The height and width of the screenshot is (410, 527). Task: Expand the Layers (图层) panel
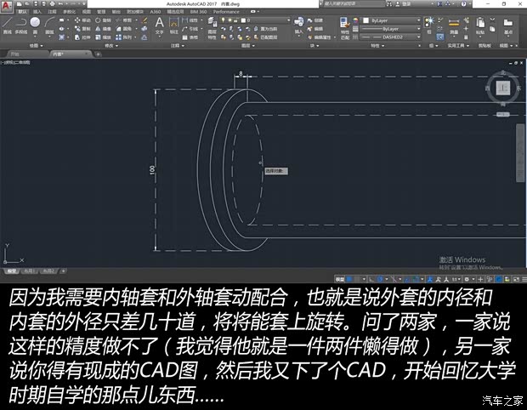[x=248, y=45]
